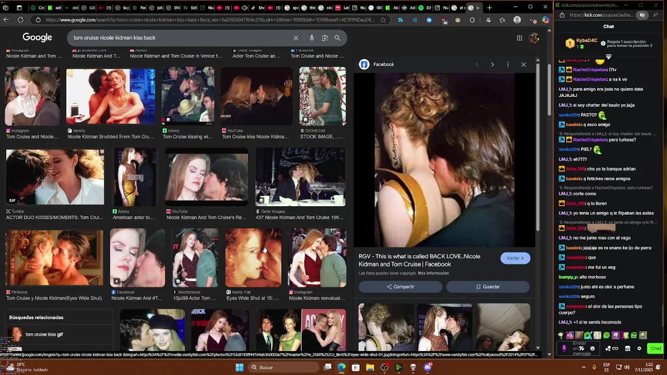Open the RGV Back Love Facebook title link
This screenshot has width=667, height=375.
(x=419, y=260)
